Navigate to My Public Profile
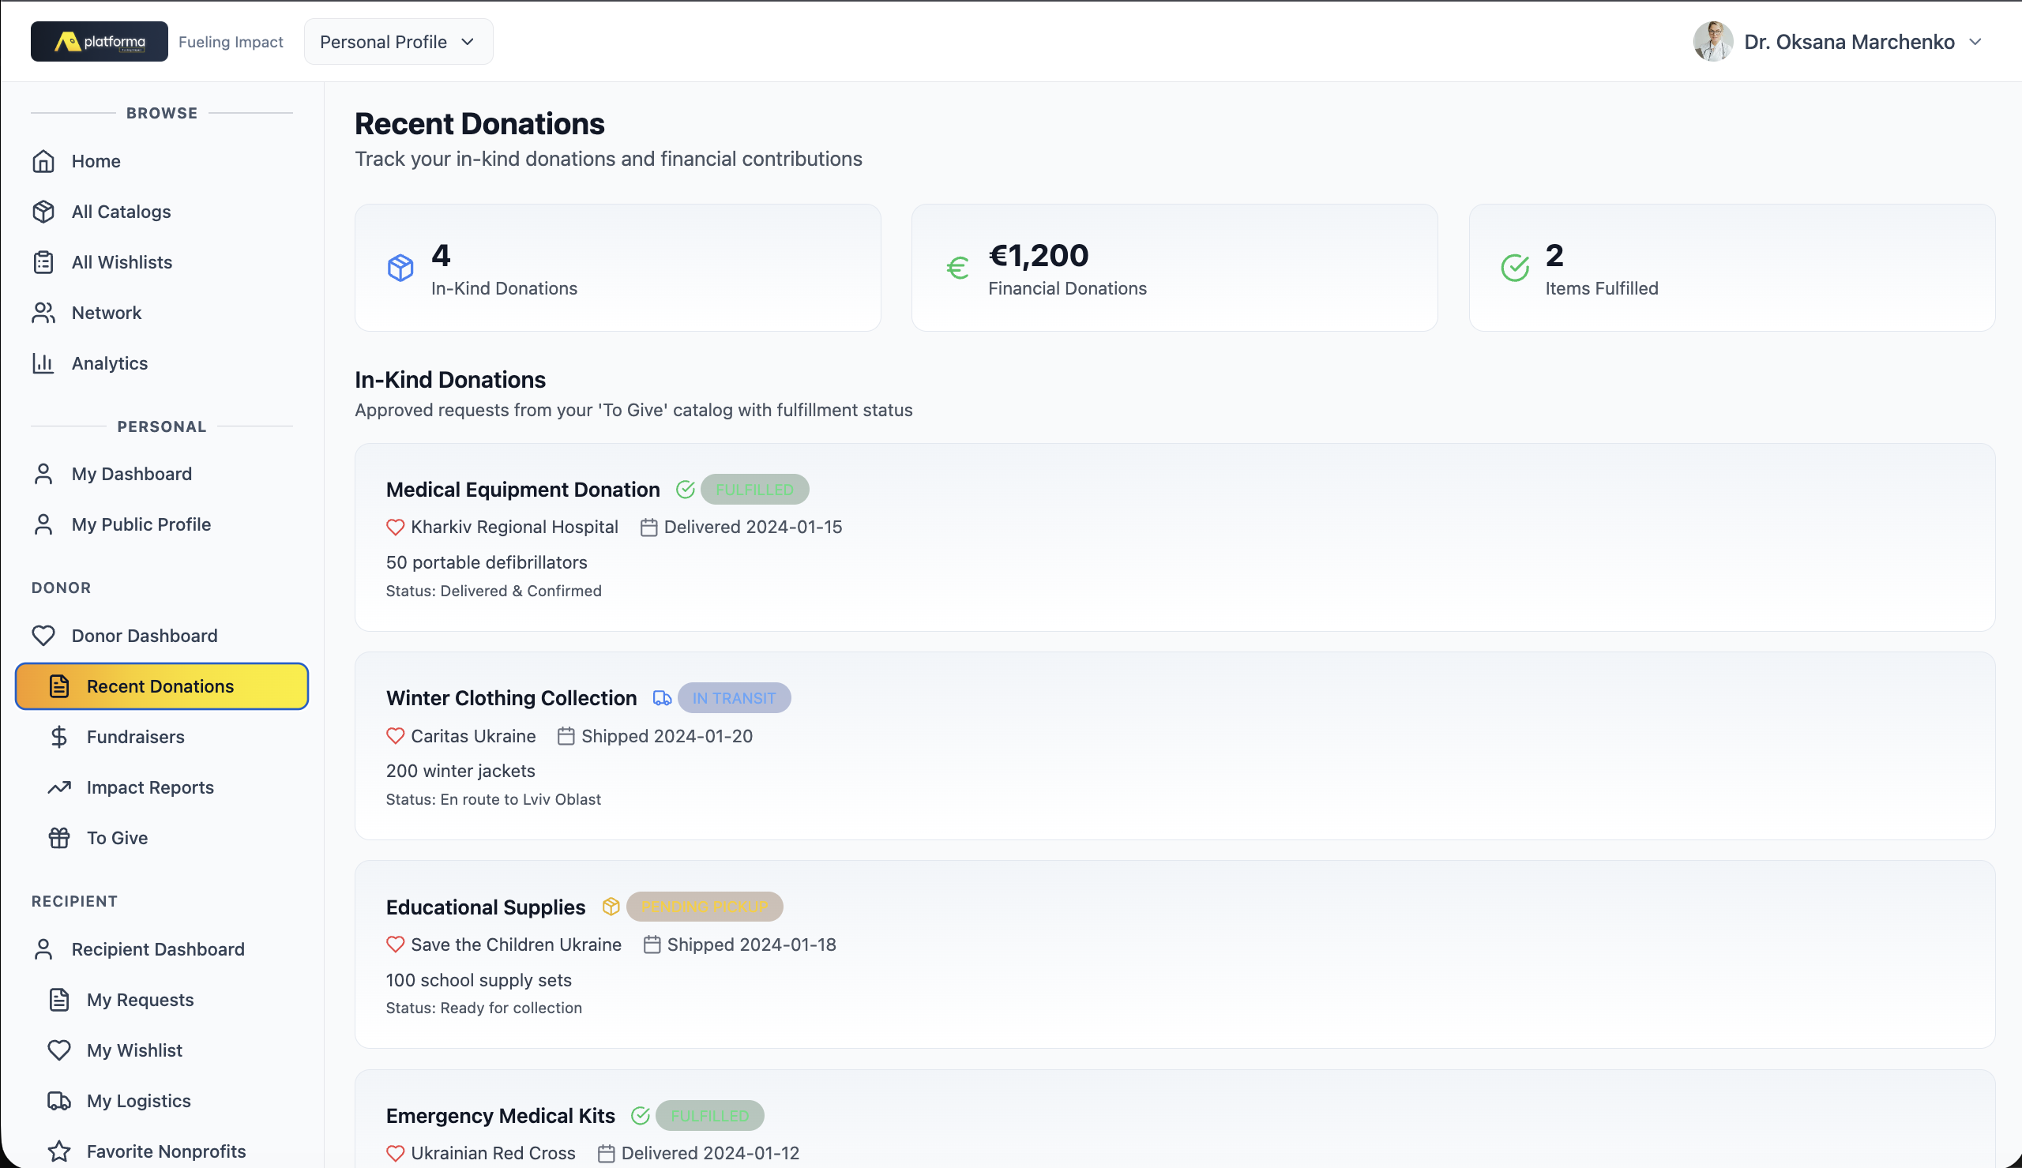This screenshot has height=1168, width=2022. tap(141, 524)
